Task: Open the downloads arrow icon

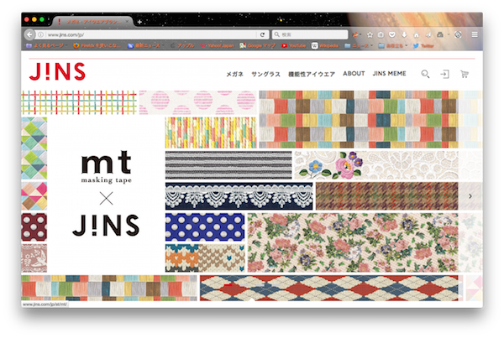Action: [x=404, y=34]
